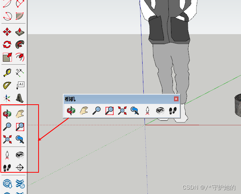The image size is (241, 194).
Task: Click Zoom Extents in floating 相机 toolbar
Action: tap(122, 111)
